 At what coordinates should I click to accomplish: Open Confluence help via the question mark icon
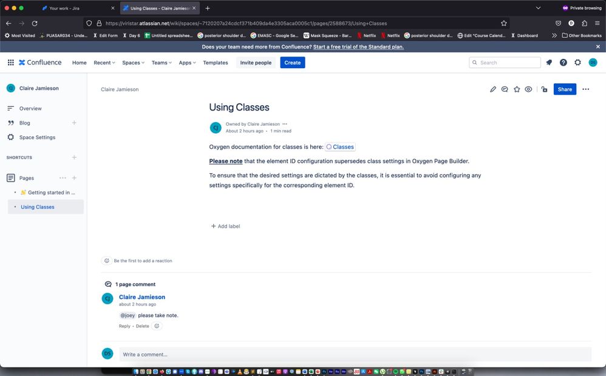(x=563, y=62)
